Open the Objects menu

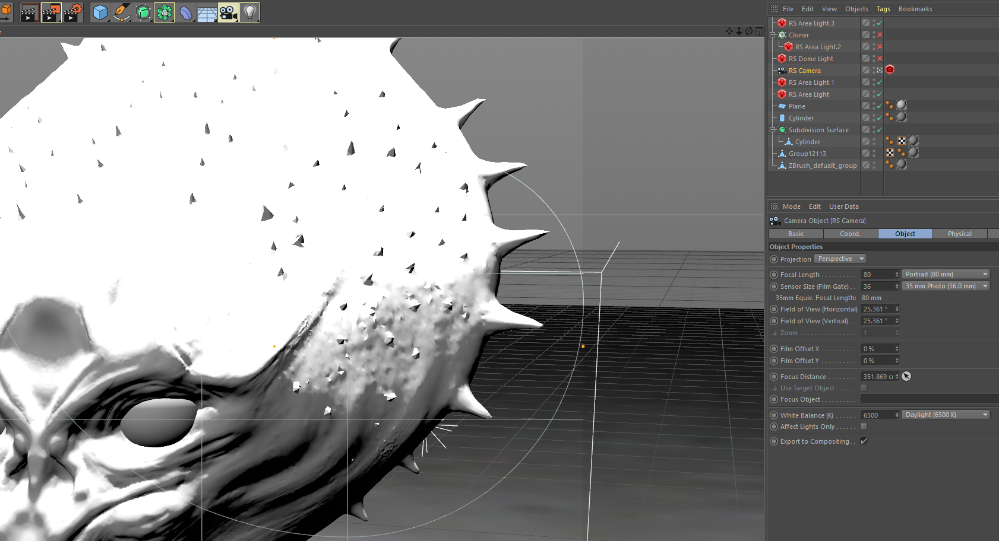[x=856, y=9]
